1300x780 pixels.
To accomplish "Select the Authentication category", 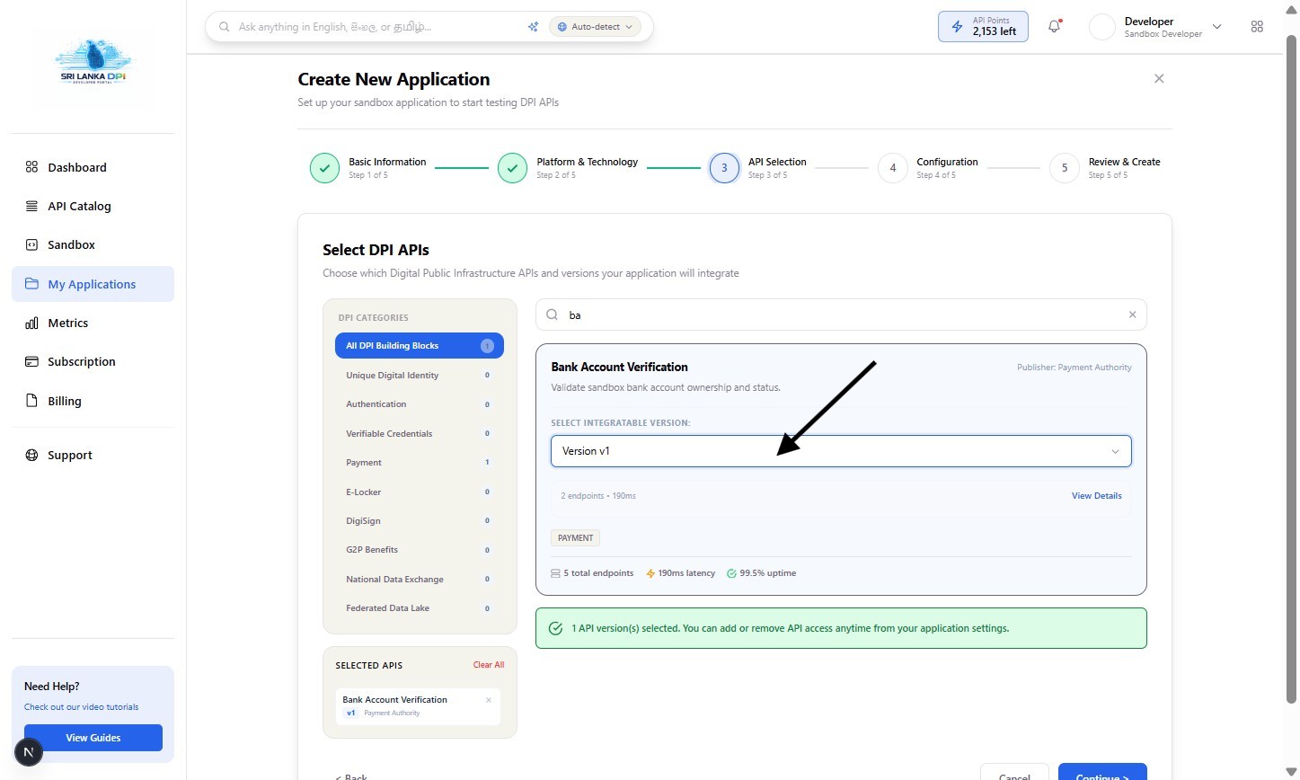I will [419, 404].
